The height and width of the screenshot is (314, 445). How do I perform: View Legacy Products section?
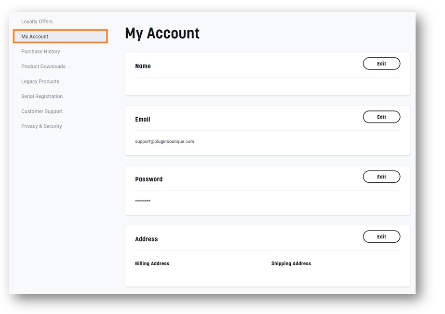coord(40,82)
